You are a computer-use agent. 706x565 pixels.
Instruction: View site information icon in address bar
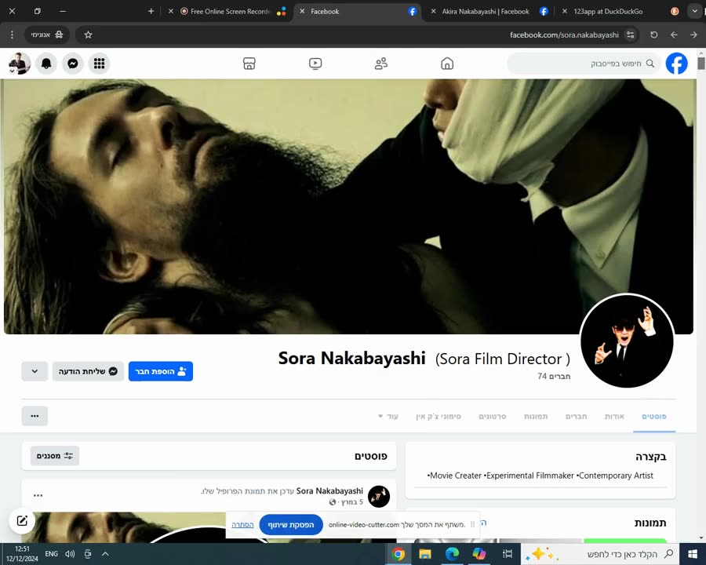[631, 35]
